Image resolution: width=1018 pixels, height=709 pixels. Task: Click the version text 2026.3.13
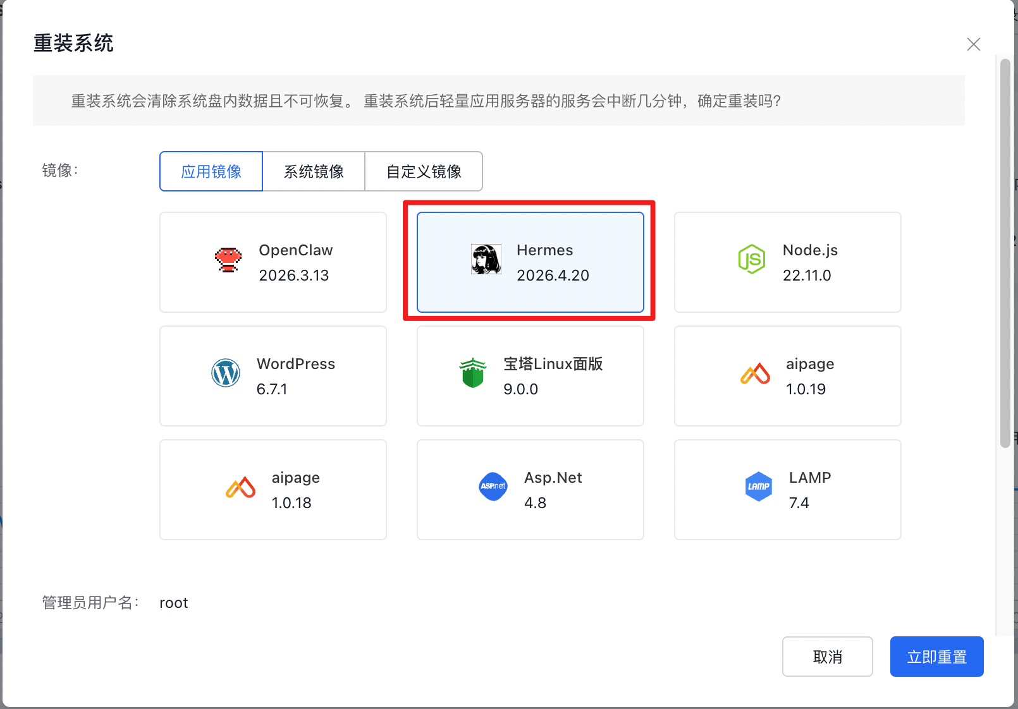(294, 276)
